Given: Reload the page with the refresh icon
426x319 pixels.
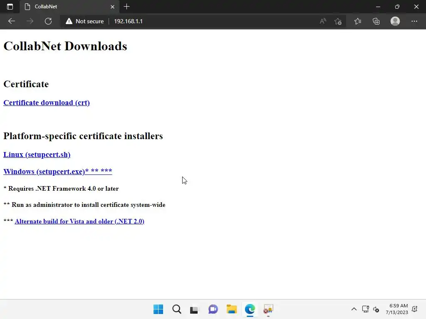Looking at the screenshot, I should pos(48,21).
